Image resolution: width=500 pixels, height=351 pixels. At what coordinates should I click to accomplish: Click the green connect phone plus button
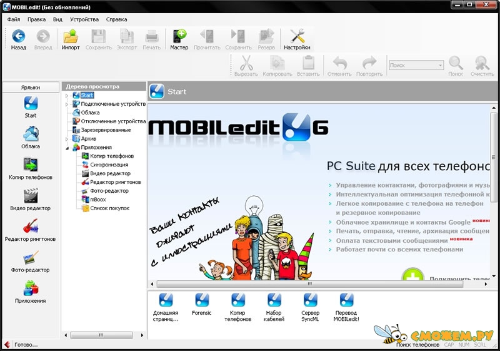point(412,275)
